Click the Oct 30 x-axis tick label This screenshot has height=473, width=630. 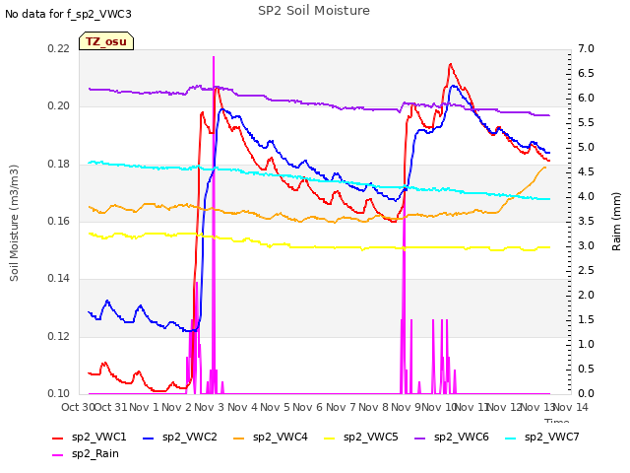(x=78, y=407)
